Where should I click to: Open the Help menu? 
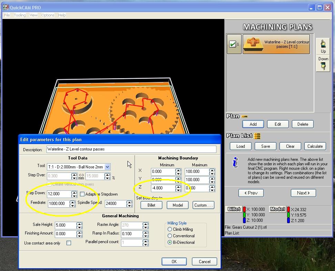[62, 15]
